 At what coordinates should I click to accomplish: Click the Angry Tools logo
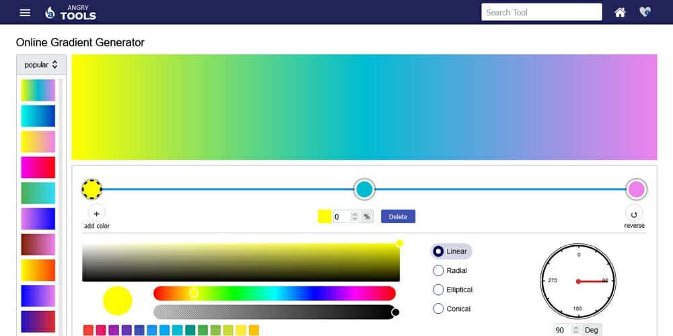(x=71, y=13)
